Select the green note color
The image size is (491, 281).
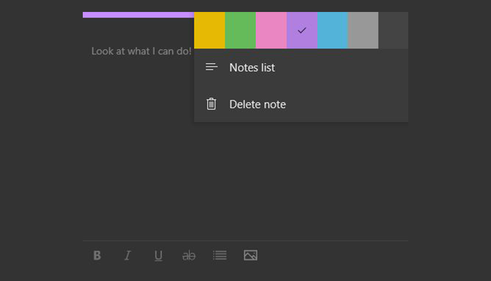point(240,30)
